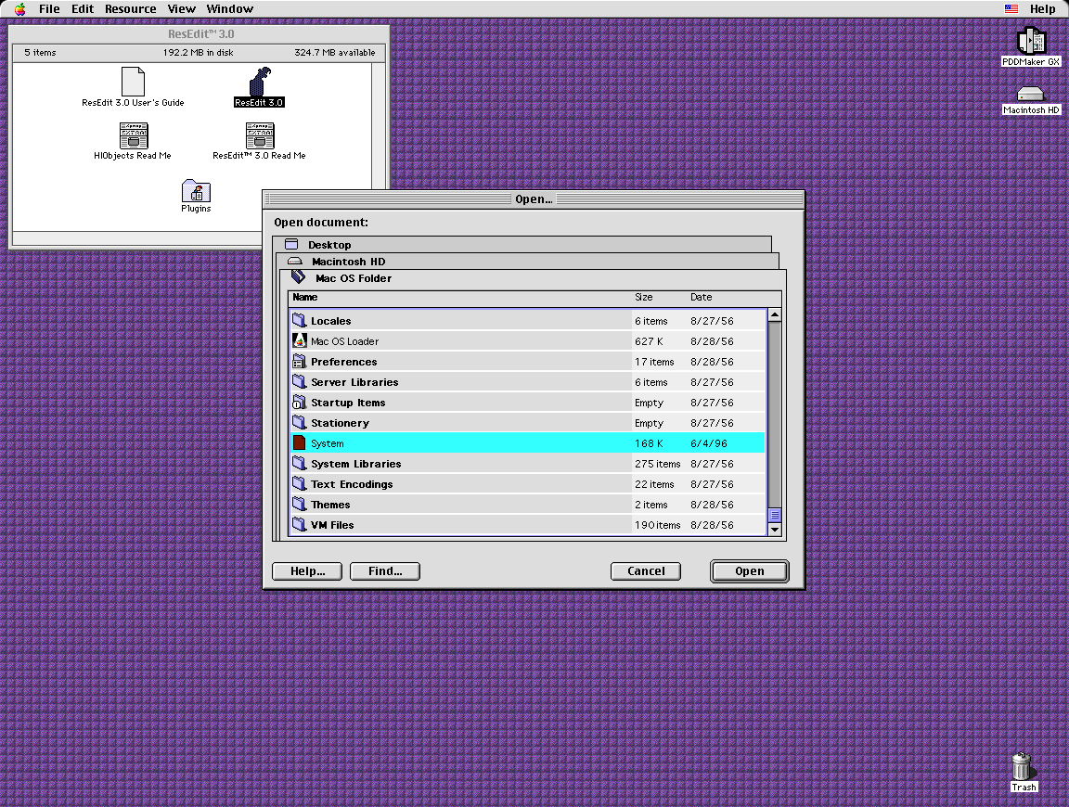Click the 627 K size cell

pos(649,340)
